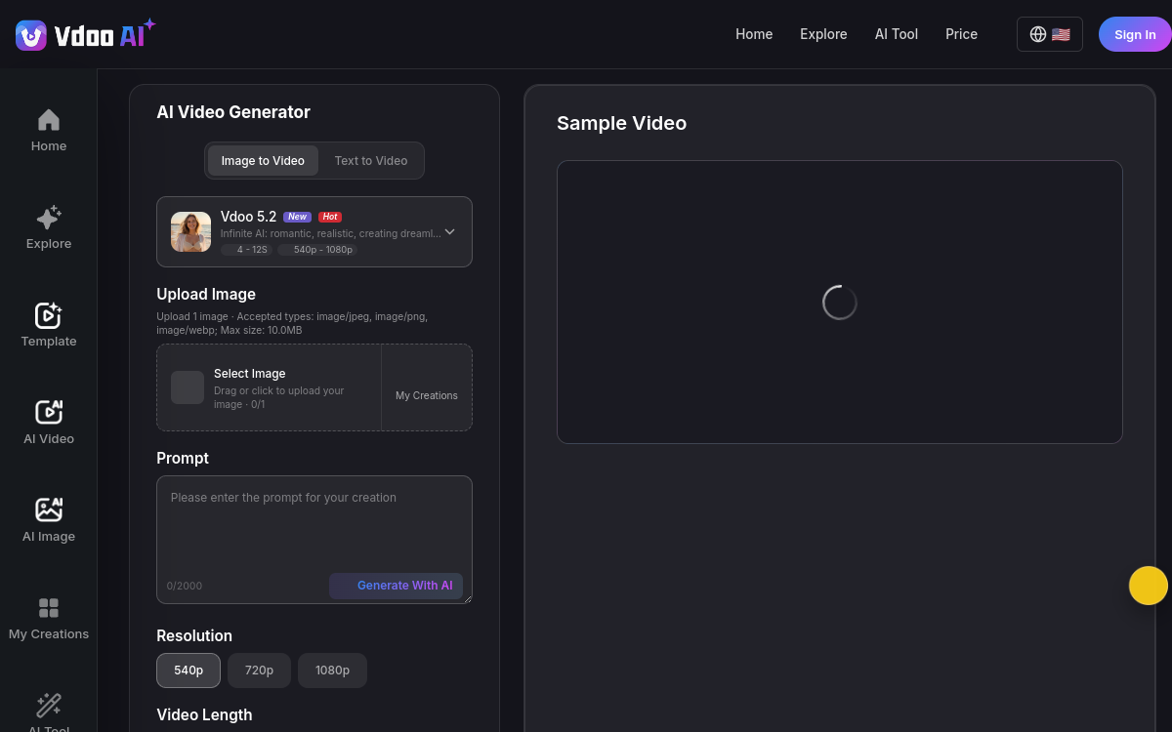Click the Hot badge on Vdoo 5.2
1172x732 pixels.
[330, 217]
